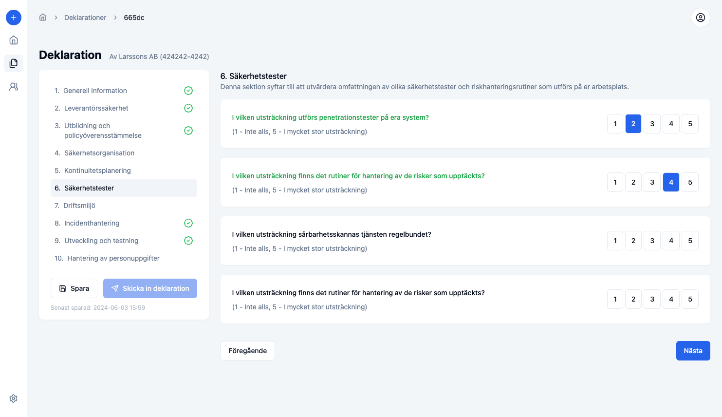Image resolution: width=722 pixels, height=417 pixels.
Task: Select the documents icon in sidebar
Action: (x=14, y=63)
